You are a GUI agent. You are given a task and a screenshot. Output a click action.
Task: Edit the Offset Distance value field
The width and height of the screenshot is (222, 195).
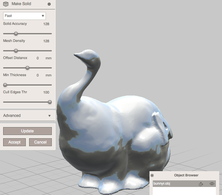pos(38,58)
